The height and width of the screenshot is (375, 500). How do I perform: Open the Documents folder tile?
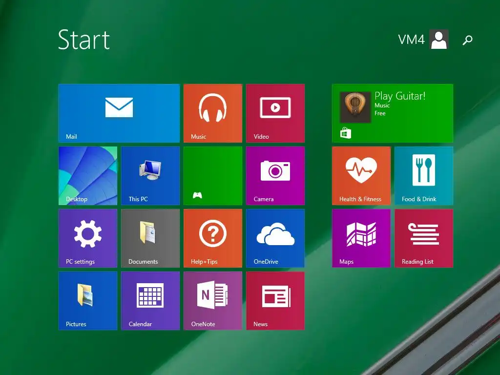coord(150,238)
